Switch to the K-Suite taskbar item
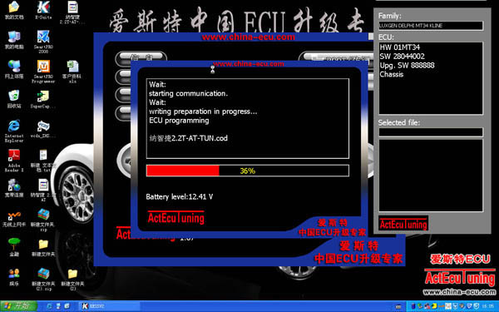The image size is (499, 312). click(109, 306)
